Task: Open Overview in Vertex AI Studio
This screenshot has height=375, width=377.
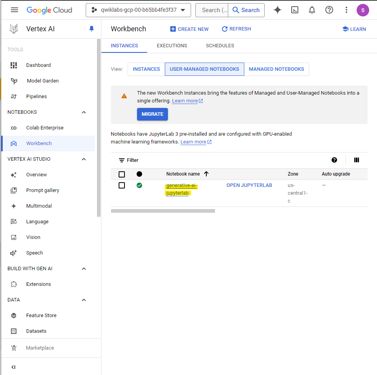Action: (36, 175)
